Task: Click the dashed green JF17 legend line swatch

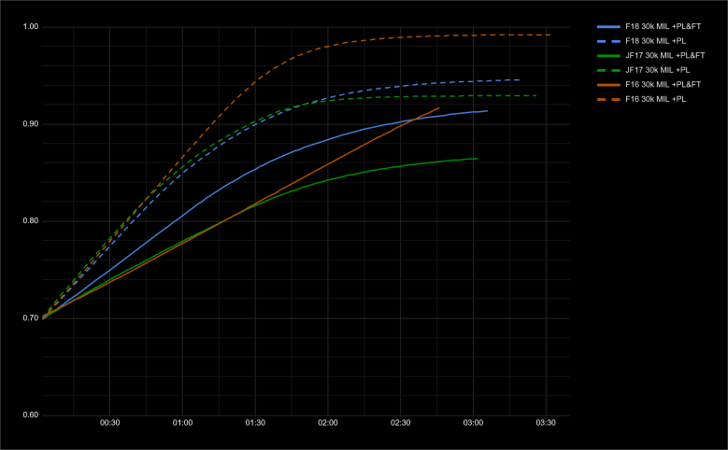Action: click(608, 70)
